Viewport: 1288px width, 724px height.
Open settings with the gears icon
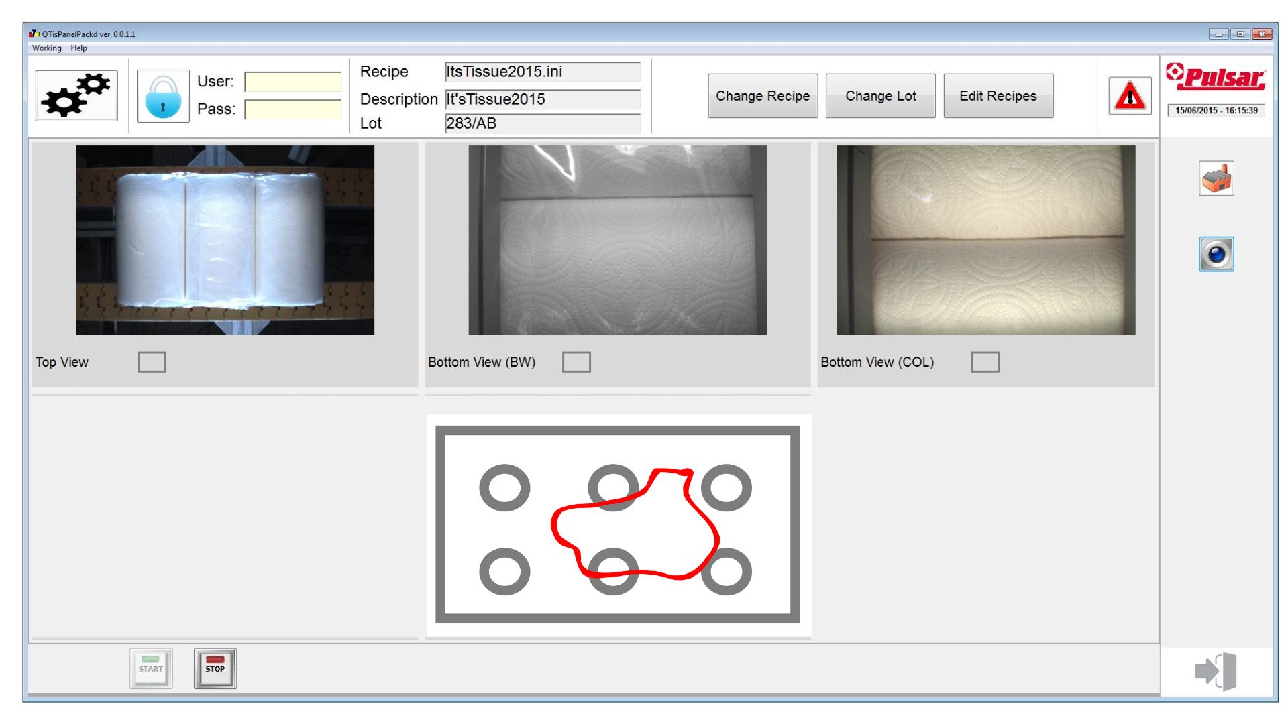[76, 96]
